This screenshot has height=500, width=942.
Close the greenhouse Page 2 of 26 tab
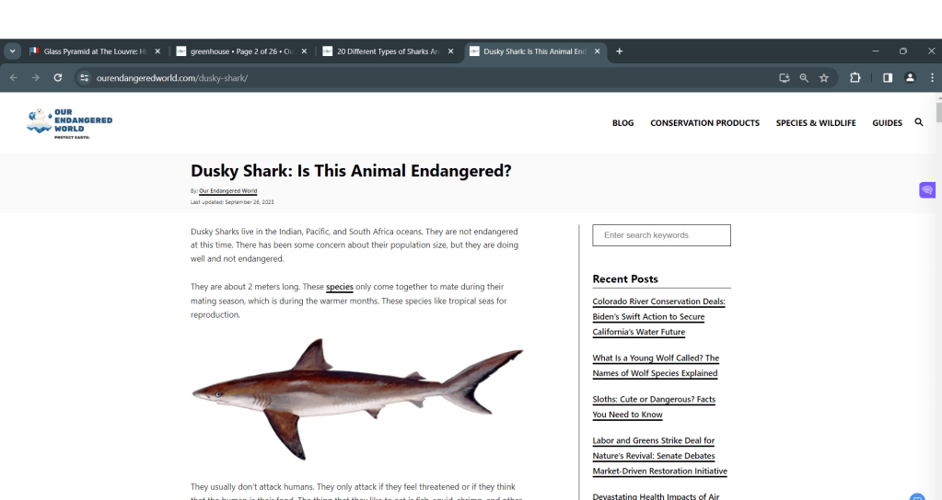[305, 51]
